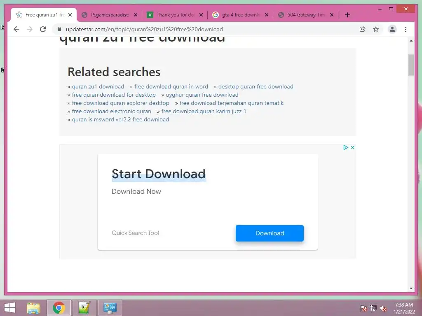
Task: Open the quran zu1 download link
Action: (98, 86)
